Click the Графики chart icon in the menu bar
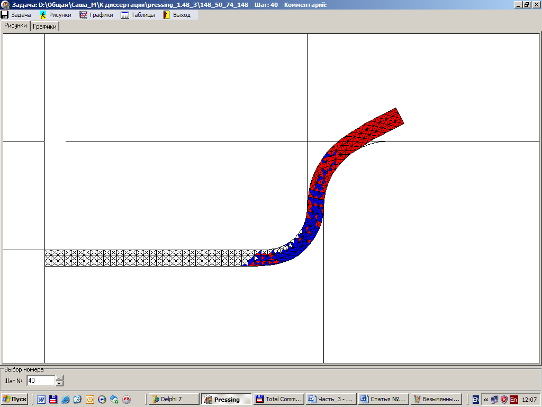 (83, 15)
